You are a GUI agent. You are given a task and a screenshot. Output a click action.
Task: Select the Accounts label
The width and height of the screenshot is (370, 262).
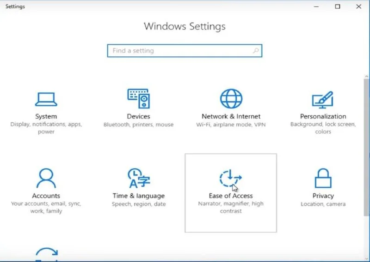(x=46, y=196)
